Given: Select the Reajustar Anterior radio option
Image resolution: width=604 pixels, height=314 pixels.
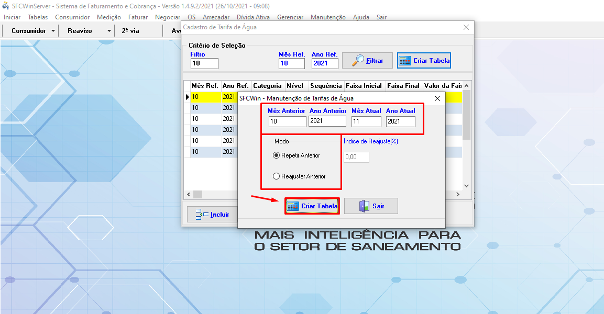Looking at the screenshot, I should [277, 176].
